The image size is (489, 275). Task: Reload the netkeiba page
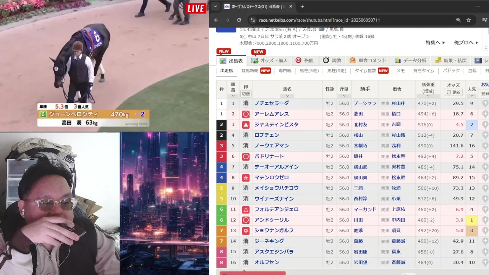click(239, 20)
